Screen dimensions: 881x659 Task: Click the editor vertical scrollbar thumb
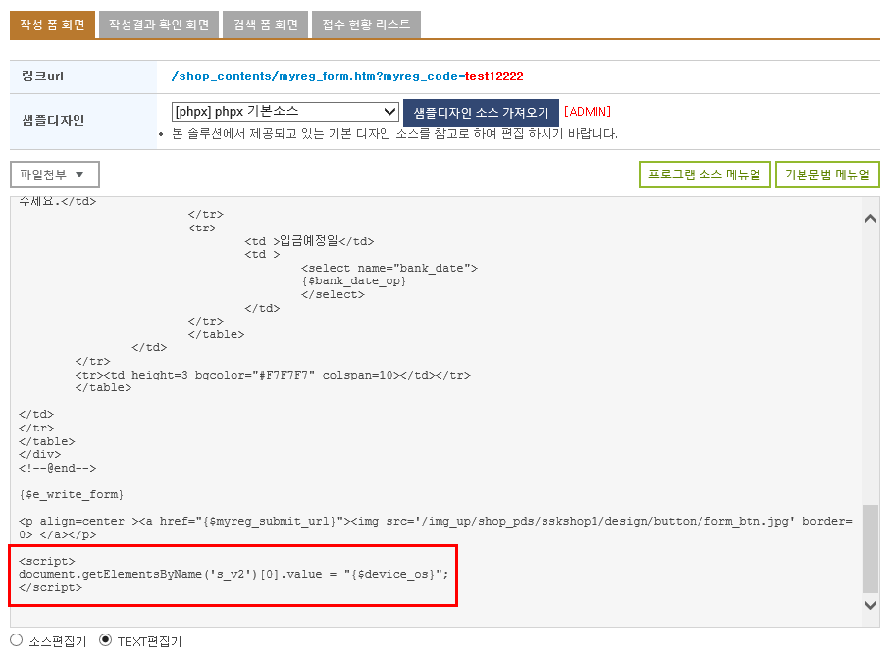click(x=870, y=548)
